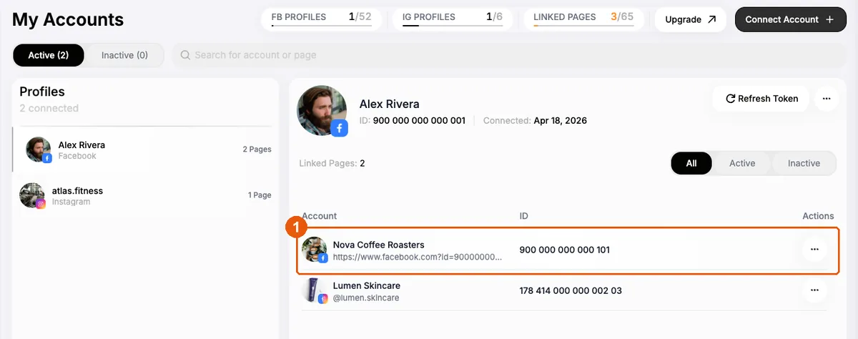The height and width of the screenshot is (339, 858).
Task: Switch to the Active (2) tab
Action: [49, 55]
